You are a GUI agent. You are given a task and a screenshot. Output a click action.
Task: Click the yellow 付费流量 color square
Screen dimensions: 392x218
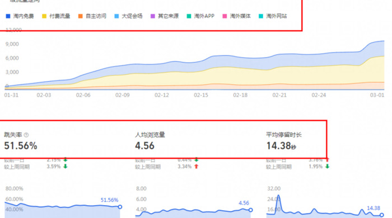click(44, 16)
